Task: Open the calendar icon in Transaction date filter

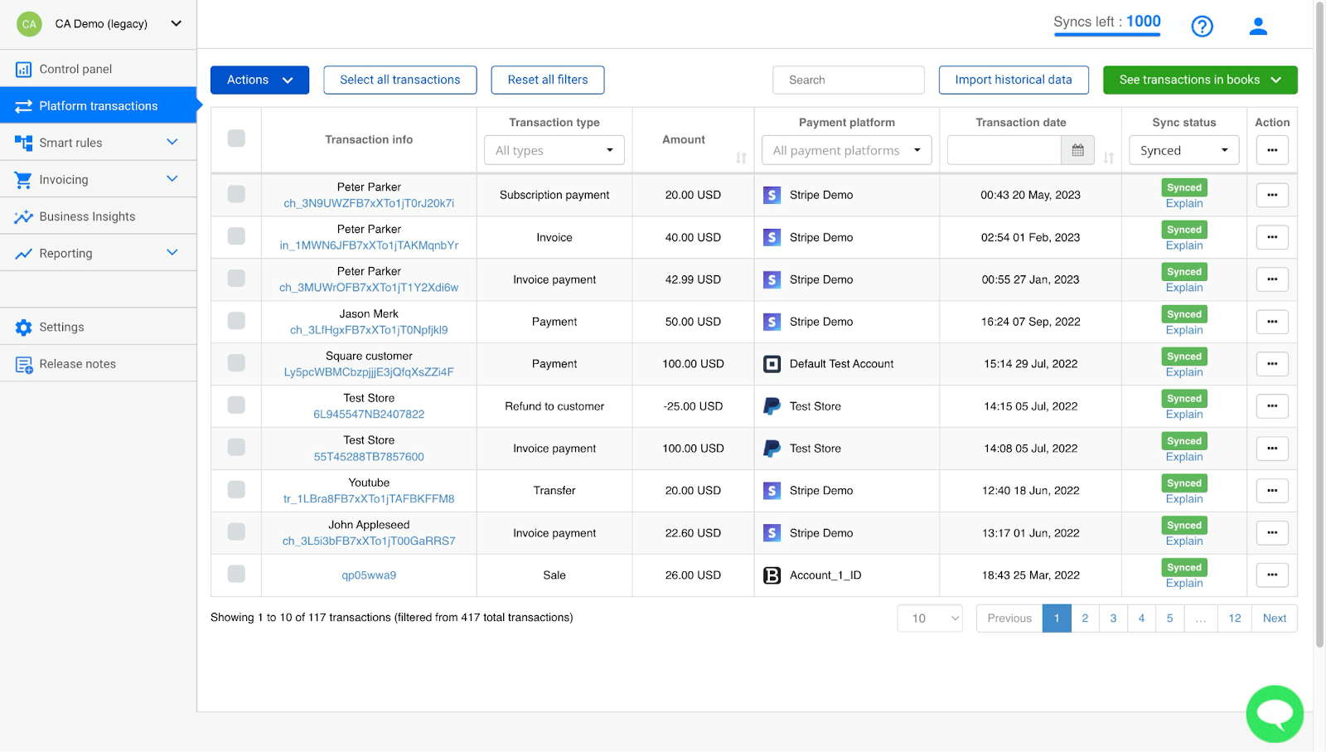Action: [1077, 150]
